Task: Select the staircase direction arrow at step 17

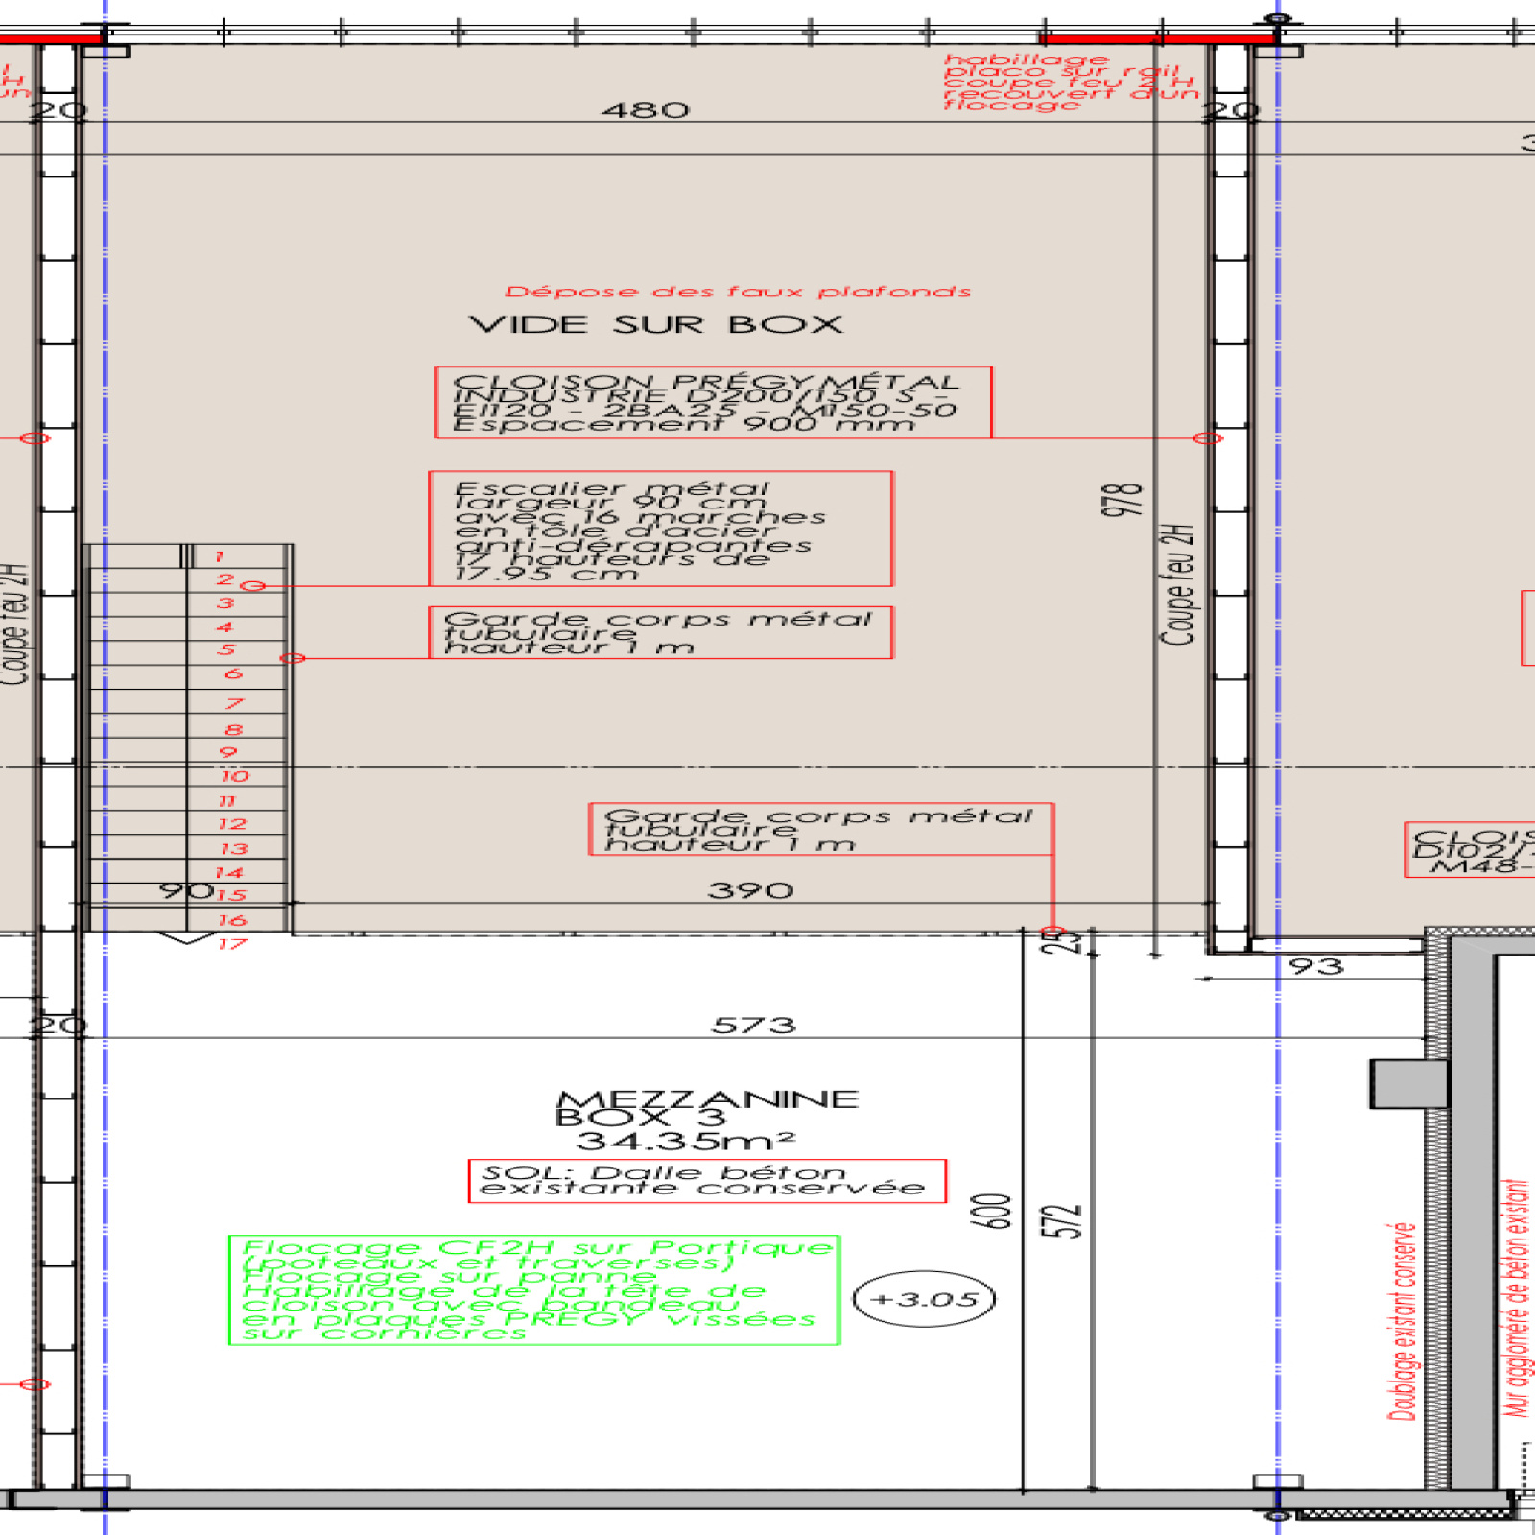Action: tap(187, 937)
